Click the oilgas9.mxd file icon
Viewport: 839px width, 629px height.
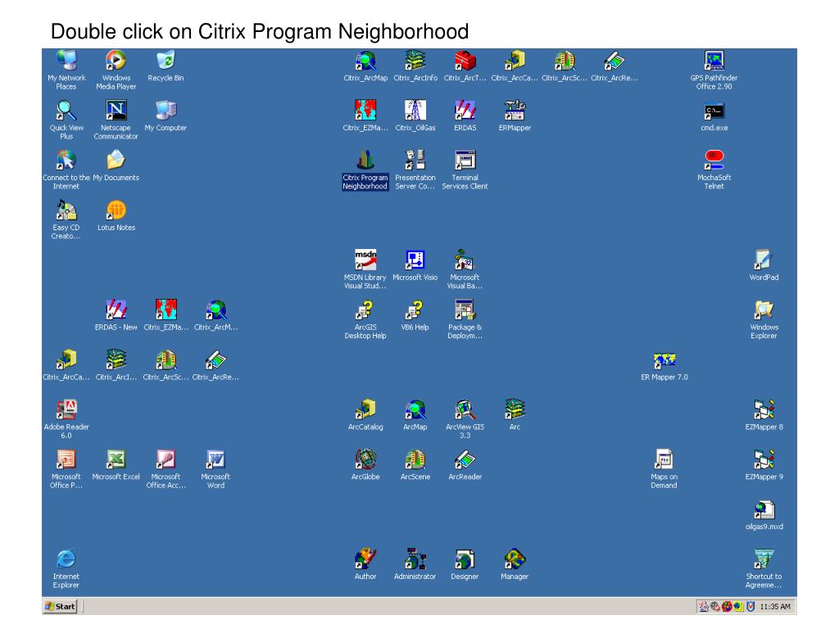764,509
